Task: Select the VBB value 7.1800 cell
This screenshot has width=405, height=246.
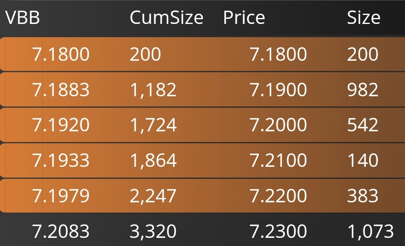Action: (x=61, y=54)
